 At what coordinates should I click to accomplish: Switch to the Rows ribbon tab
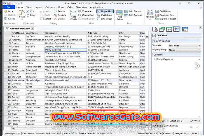point(61,7)
